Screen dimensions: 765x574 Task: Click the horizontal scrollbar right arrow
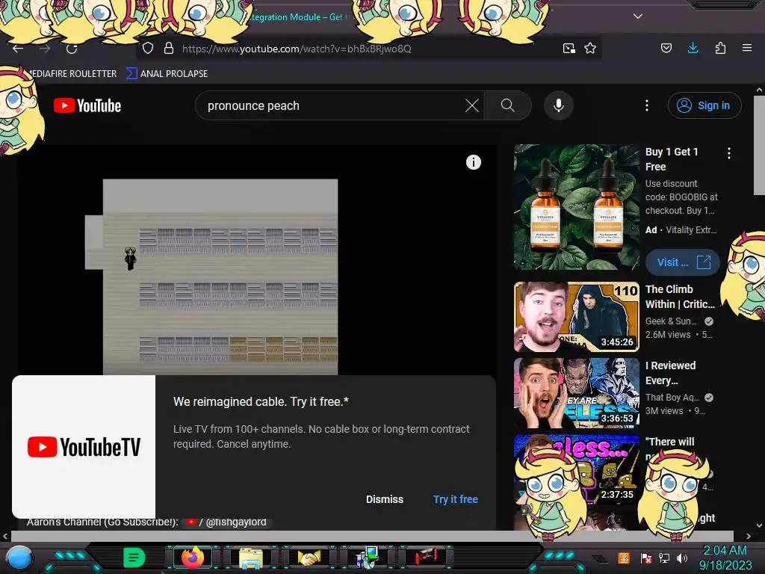[x=749, y=536]
